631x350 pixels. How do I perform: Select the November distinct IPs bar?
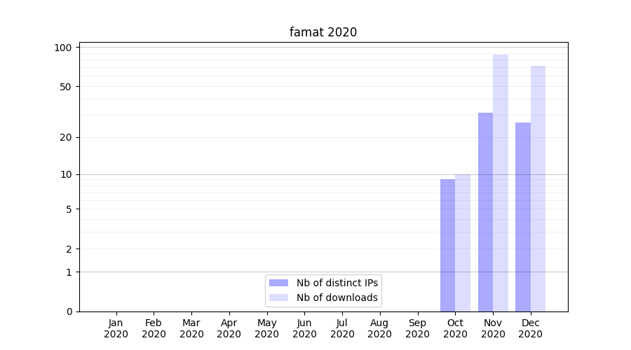485,212
